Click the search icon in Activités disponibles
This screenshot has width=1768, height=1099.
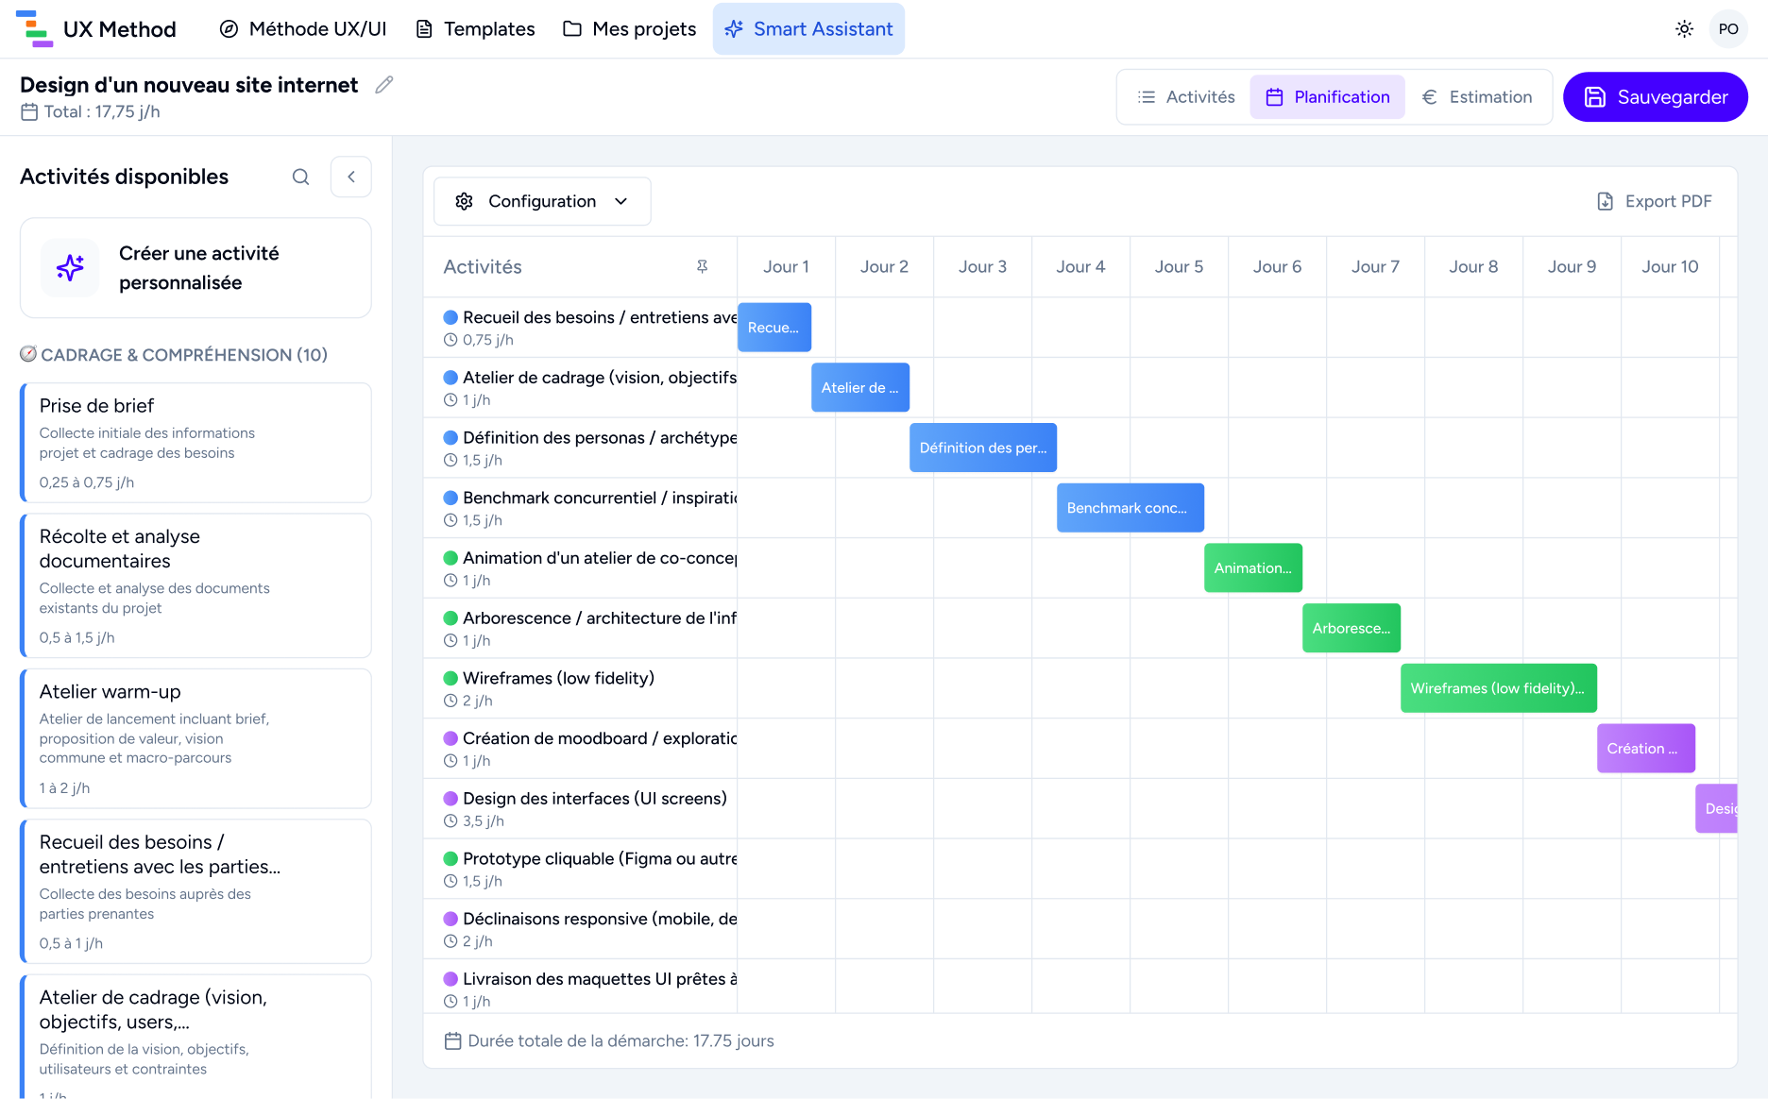300,177
